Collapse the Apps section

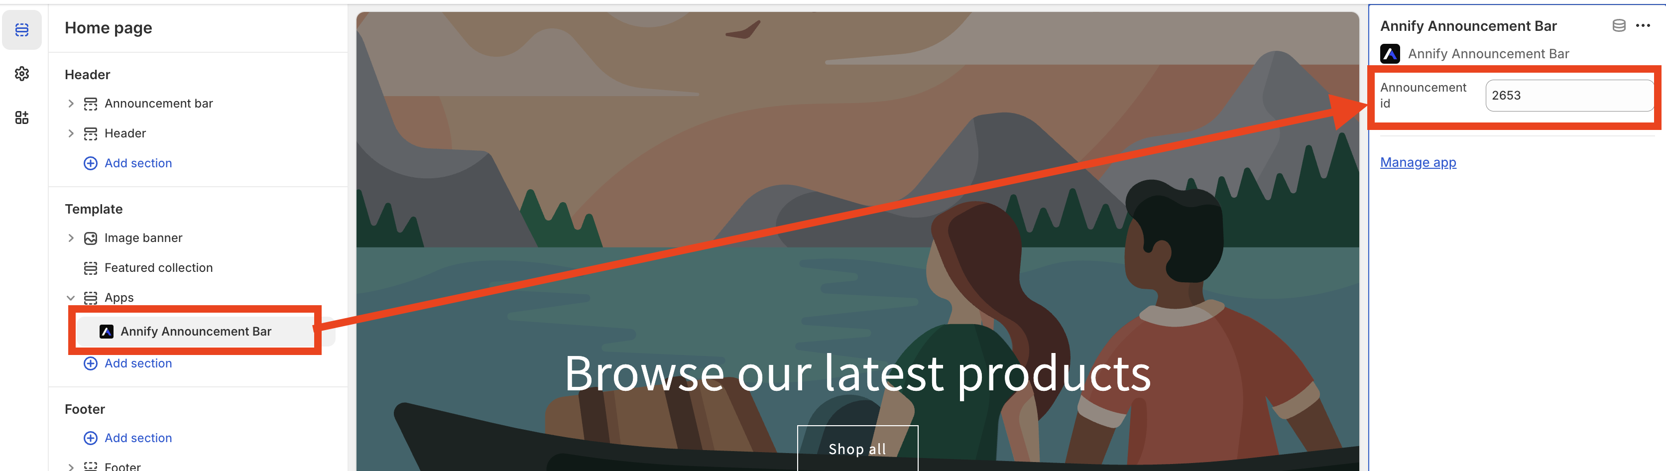(71, 298)
